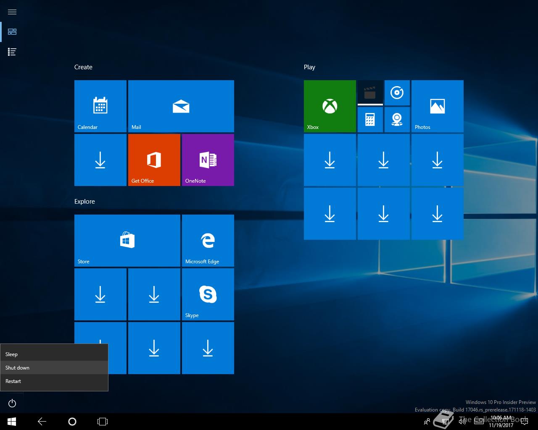Open the clock showing 10:06 AM
The height and width of the screenshot is (430, 538).
click(501, 422)
